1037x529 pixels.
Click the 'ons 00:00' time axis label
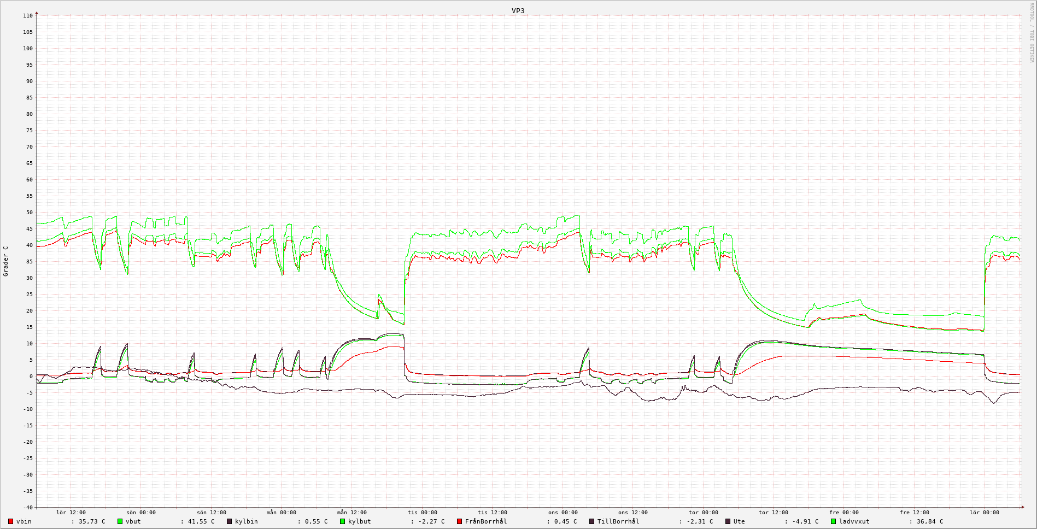coord(563,513)
